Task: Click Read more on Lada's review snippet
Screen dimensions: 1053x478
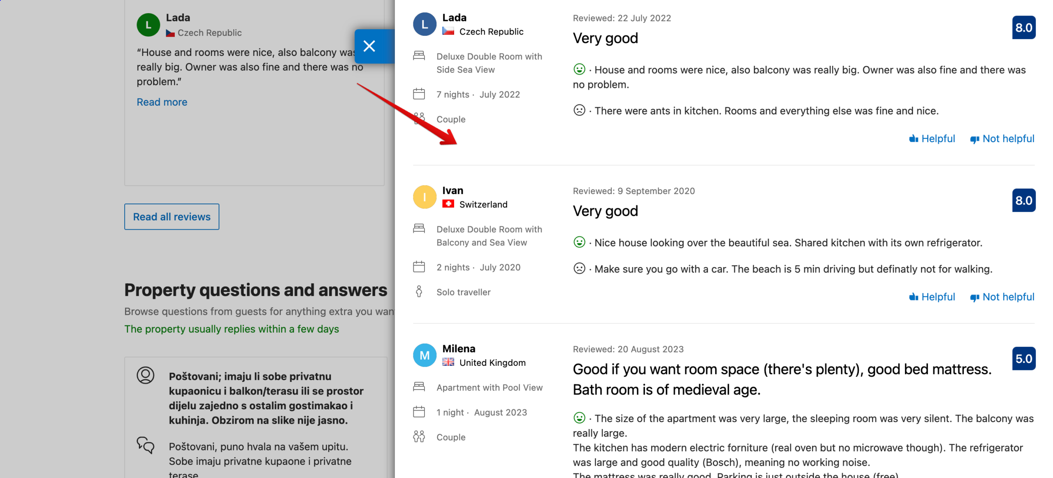Action: click(x=161, y=101)
